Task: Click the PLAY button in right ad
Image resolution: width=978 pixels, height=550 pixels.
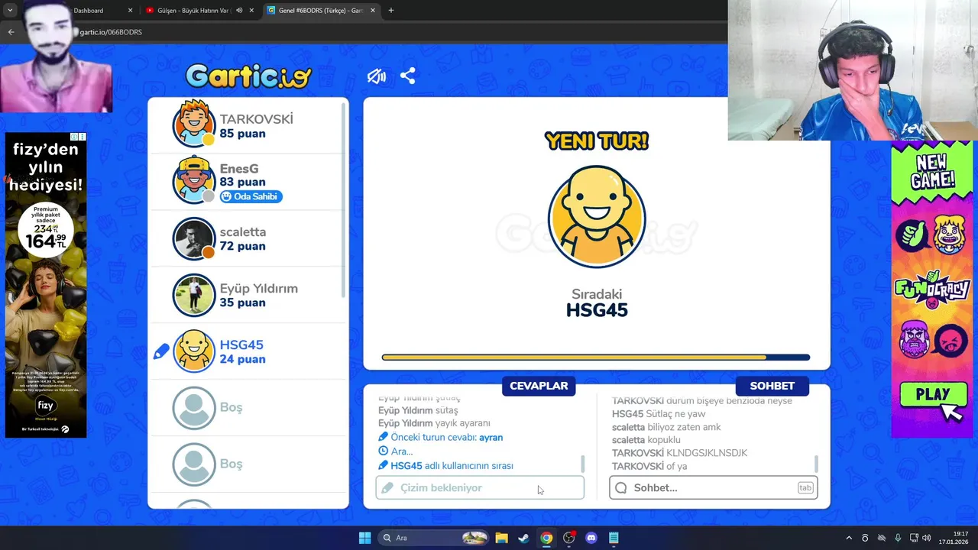Action: click(932, 395)
